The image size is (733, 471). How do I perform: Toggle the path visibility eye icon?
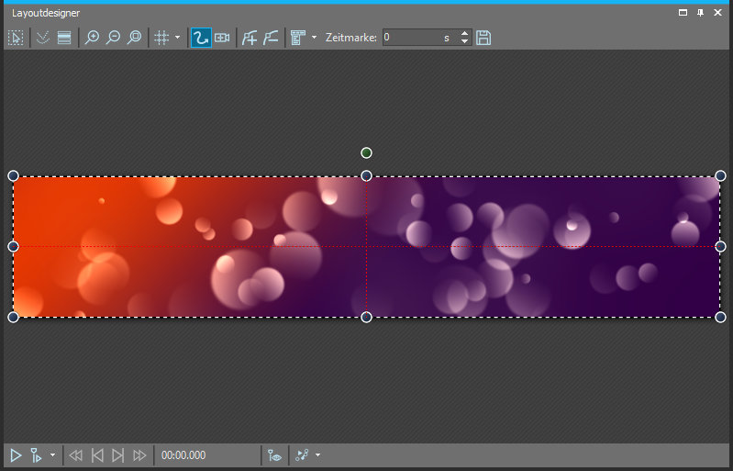coord(273,455)
